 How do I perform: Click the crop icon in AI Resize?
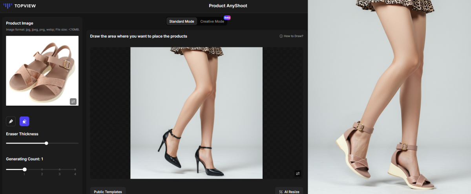[x=281, y=192]
